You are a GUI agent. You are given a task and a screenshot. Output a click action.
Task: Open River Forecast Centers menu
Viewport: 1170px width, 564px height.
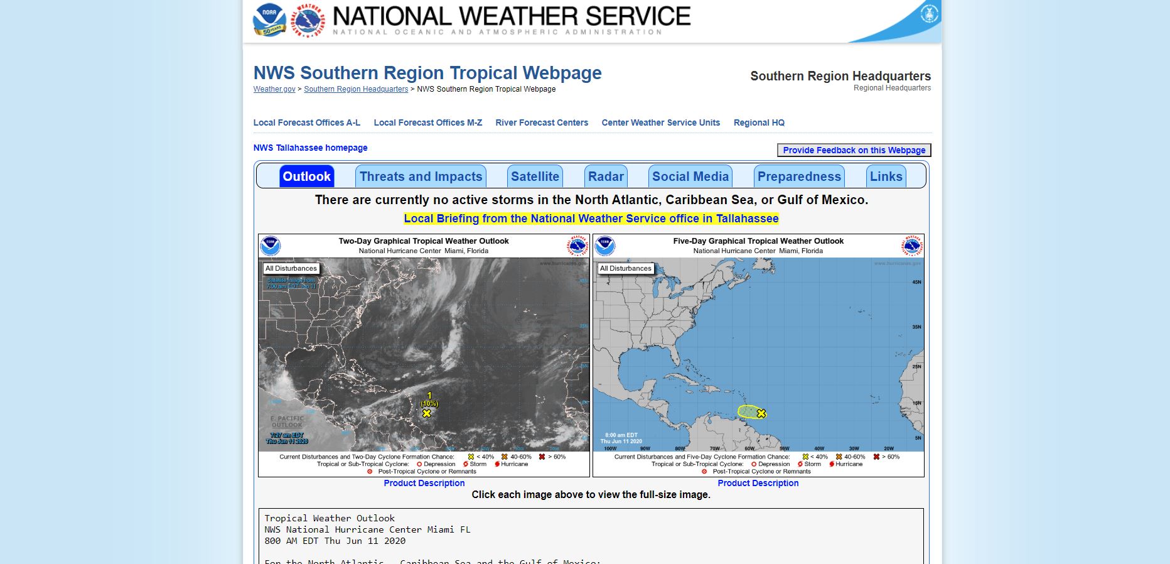pyautogui.click(x=542, y=122)
